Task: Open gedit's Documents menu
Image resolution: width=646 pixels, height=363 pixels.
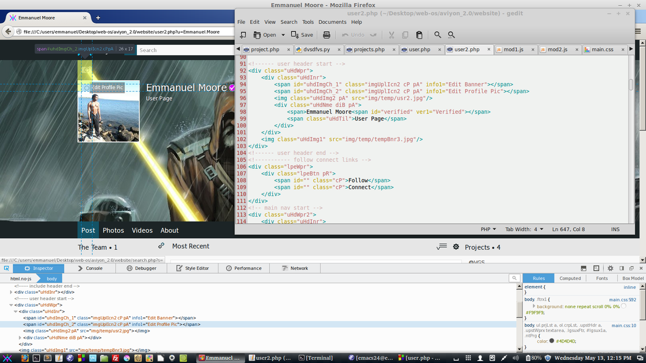Action: point(332,22)
